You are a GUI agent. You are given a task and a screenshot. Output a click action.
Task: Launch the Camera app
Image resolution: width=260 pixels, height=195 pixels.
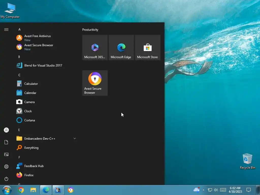pyautogui.click(x=46, y=102)
